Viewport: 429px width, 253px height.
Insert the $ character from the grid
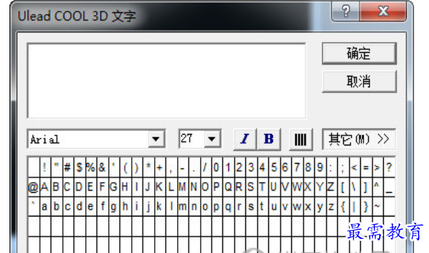[x=79, y=167]
